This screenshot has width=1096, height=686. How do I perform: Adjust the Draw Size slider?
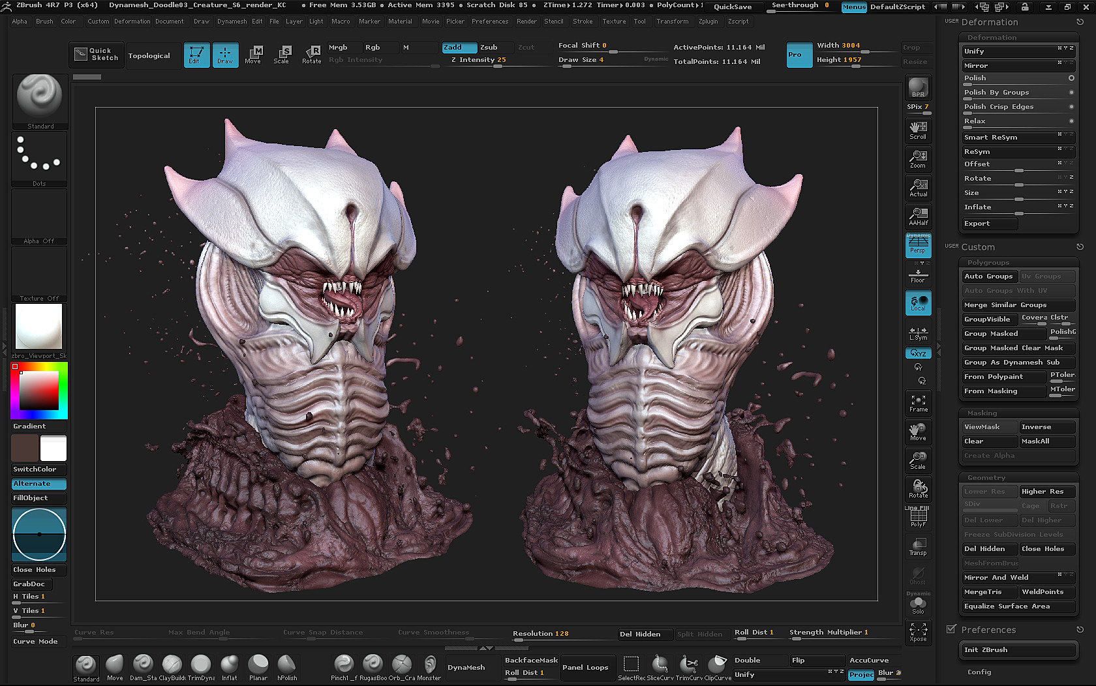click(x=600, y=61)
